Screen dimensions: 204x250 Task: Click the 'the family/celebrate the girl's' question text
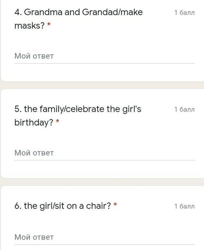click(78, 109)
